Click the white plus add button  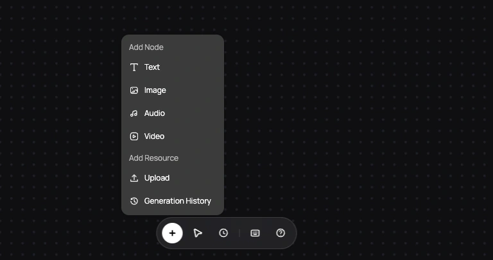[172, 233]
